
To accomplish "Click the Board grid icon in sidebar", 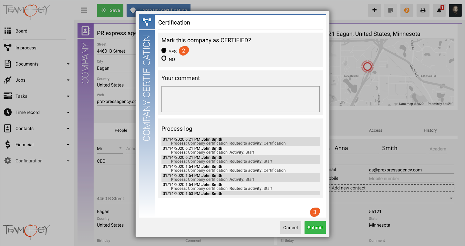I will (x=8, y=31).
